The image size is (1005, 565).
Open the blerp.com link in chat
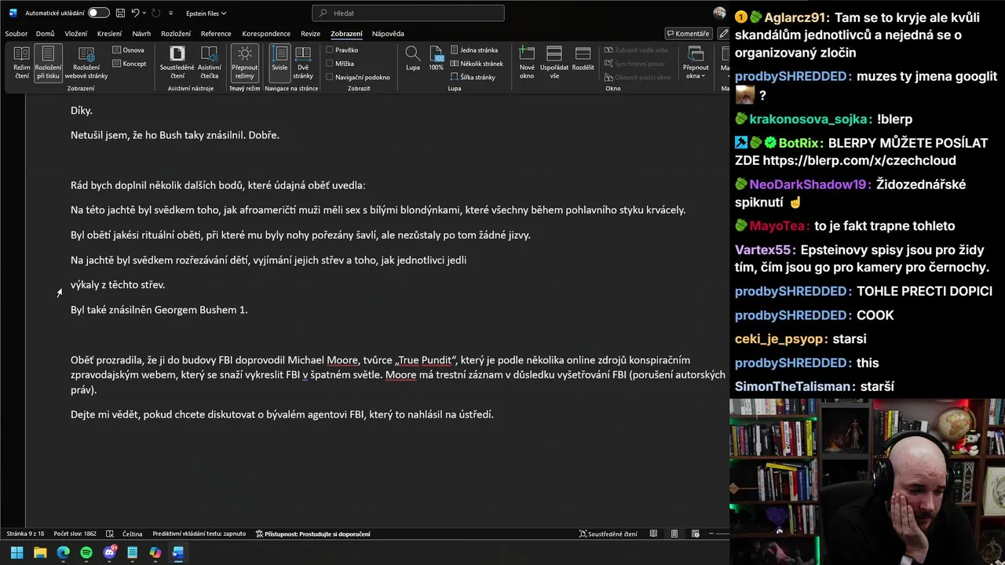point(859,160)
